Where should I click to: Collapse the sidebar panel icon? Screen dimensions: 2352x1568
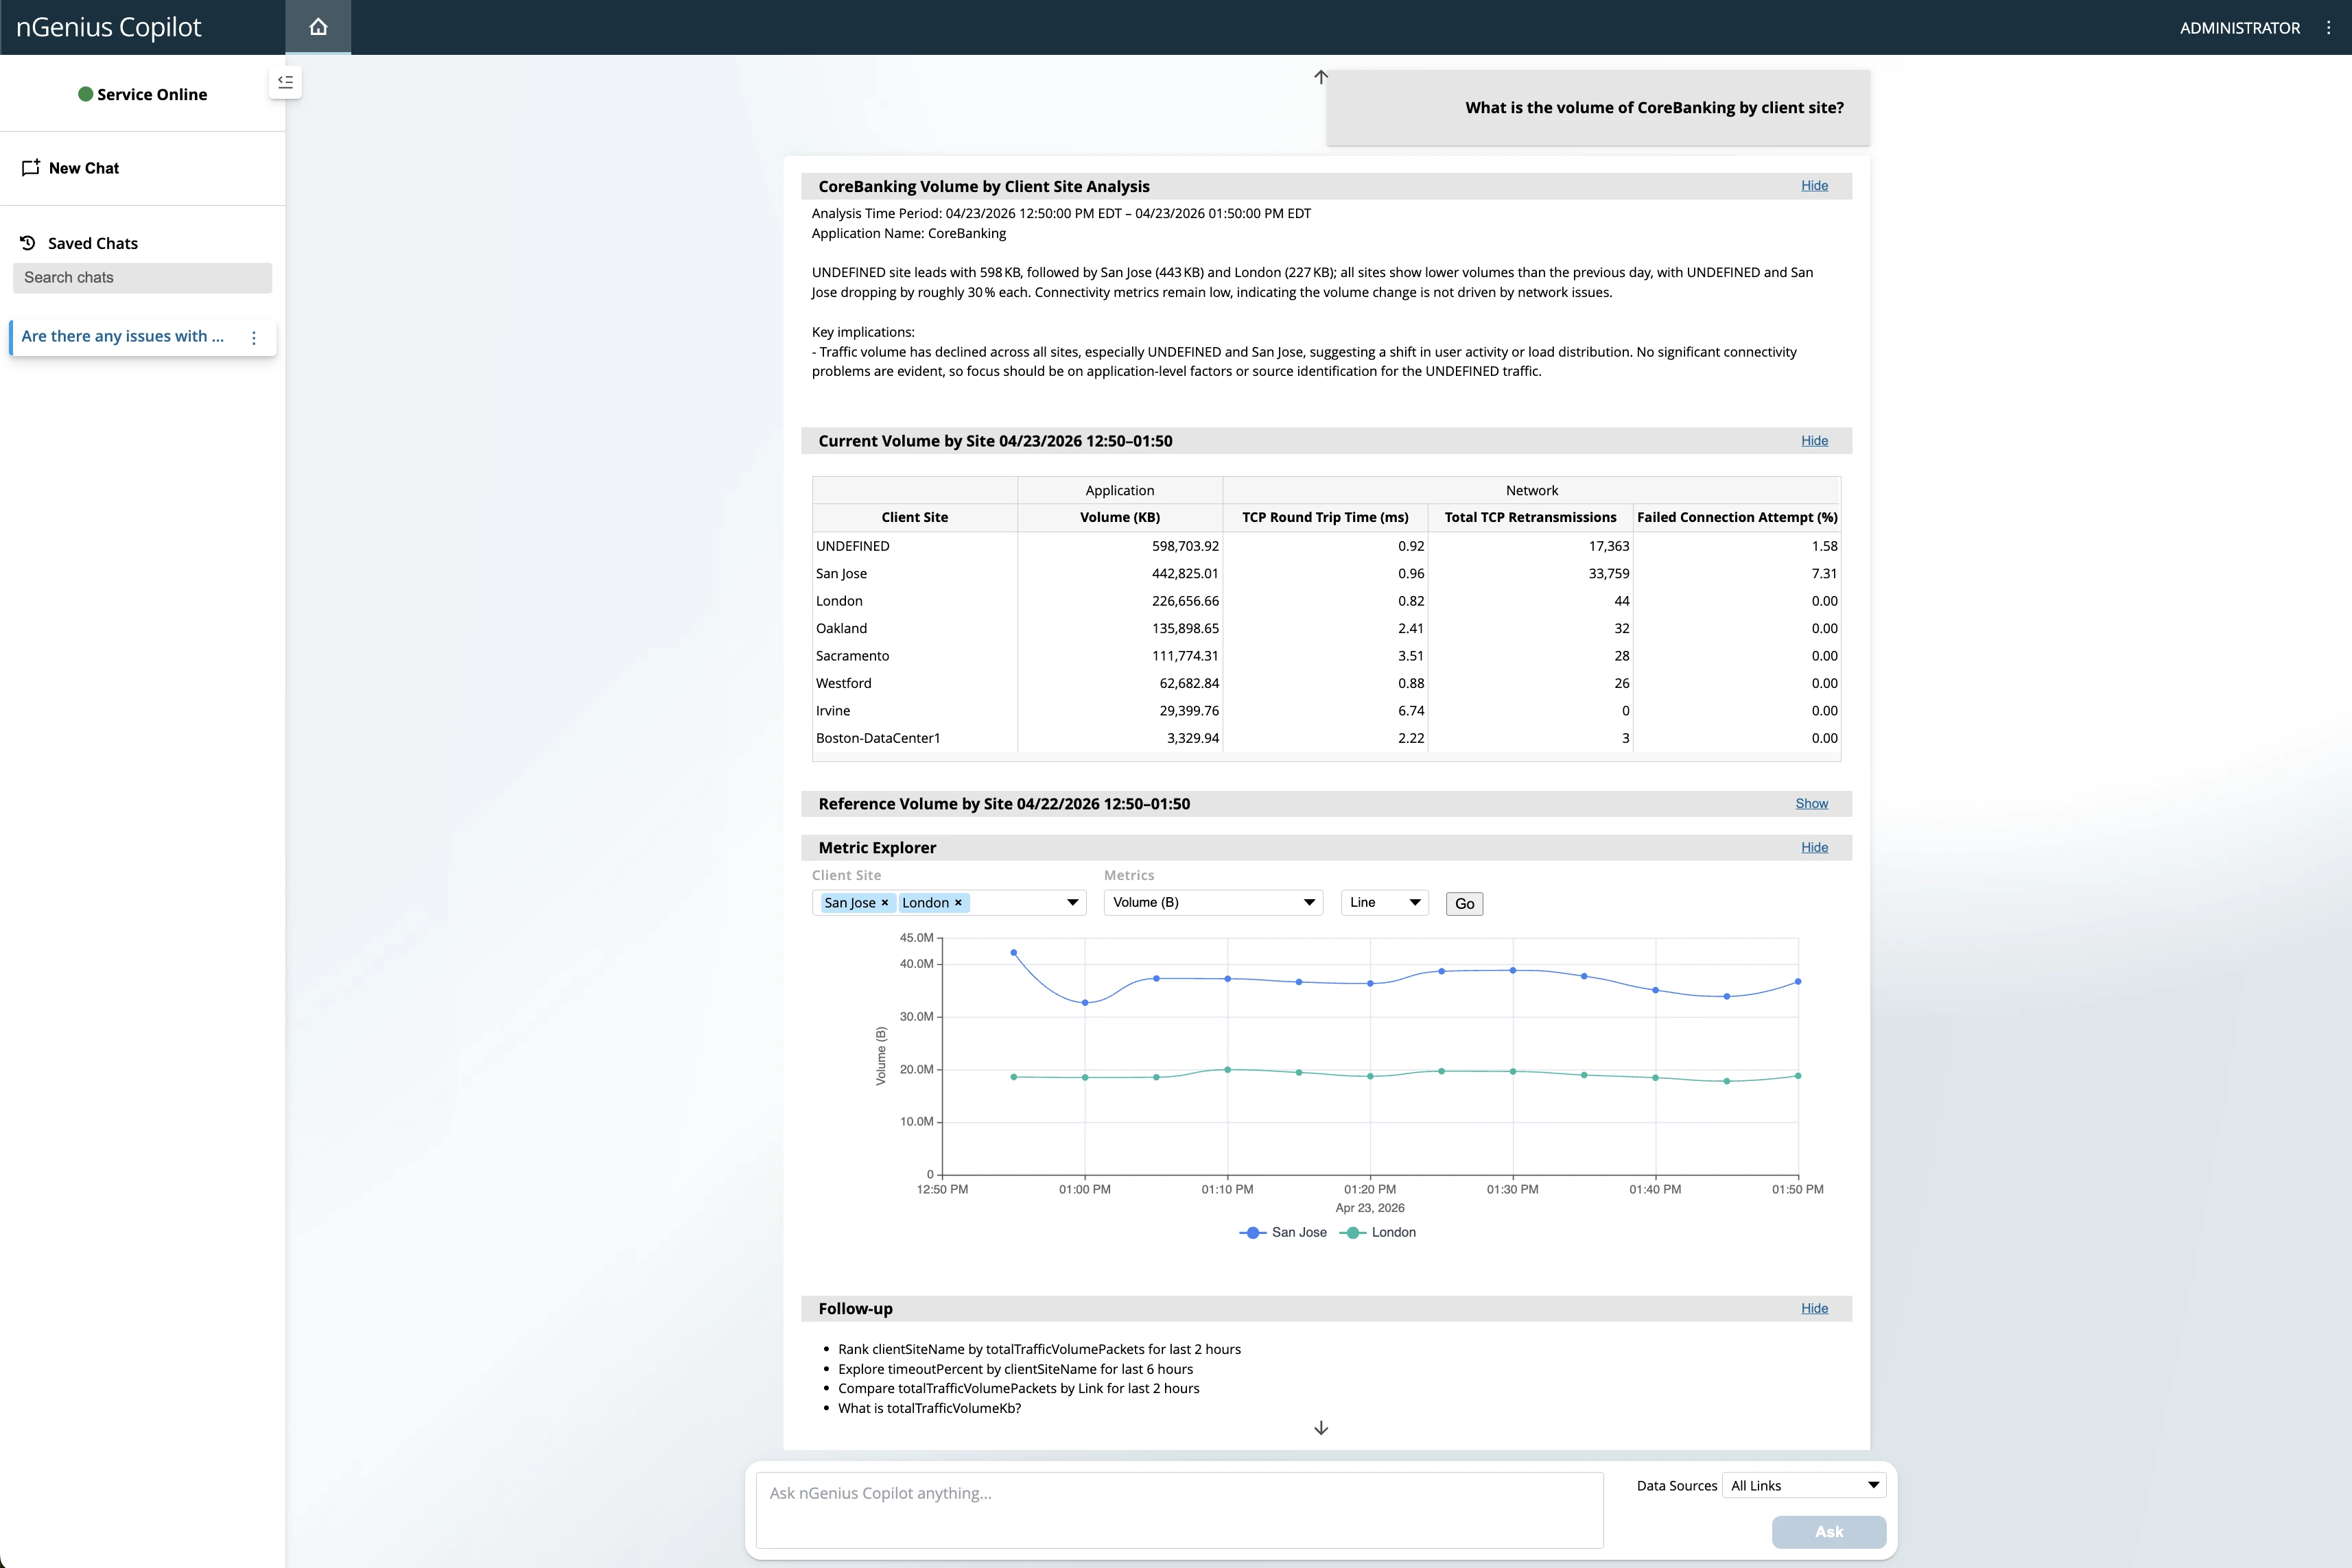[285, 82]
